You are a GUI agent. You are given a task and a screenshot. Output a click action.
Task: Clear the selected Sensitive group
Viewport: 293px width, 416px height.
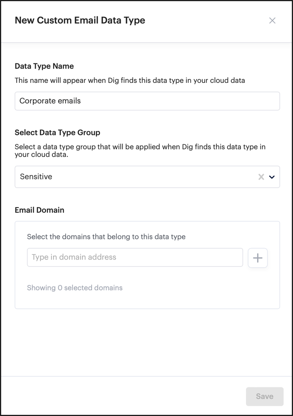coord(261,177)
